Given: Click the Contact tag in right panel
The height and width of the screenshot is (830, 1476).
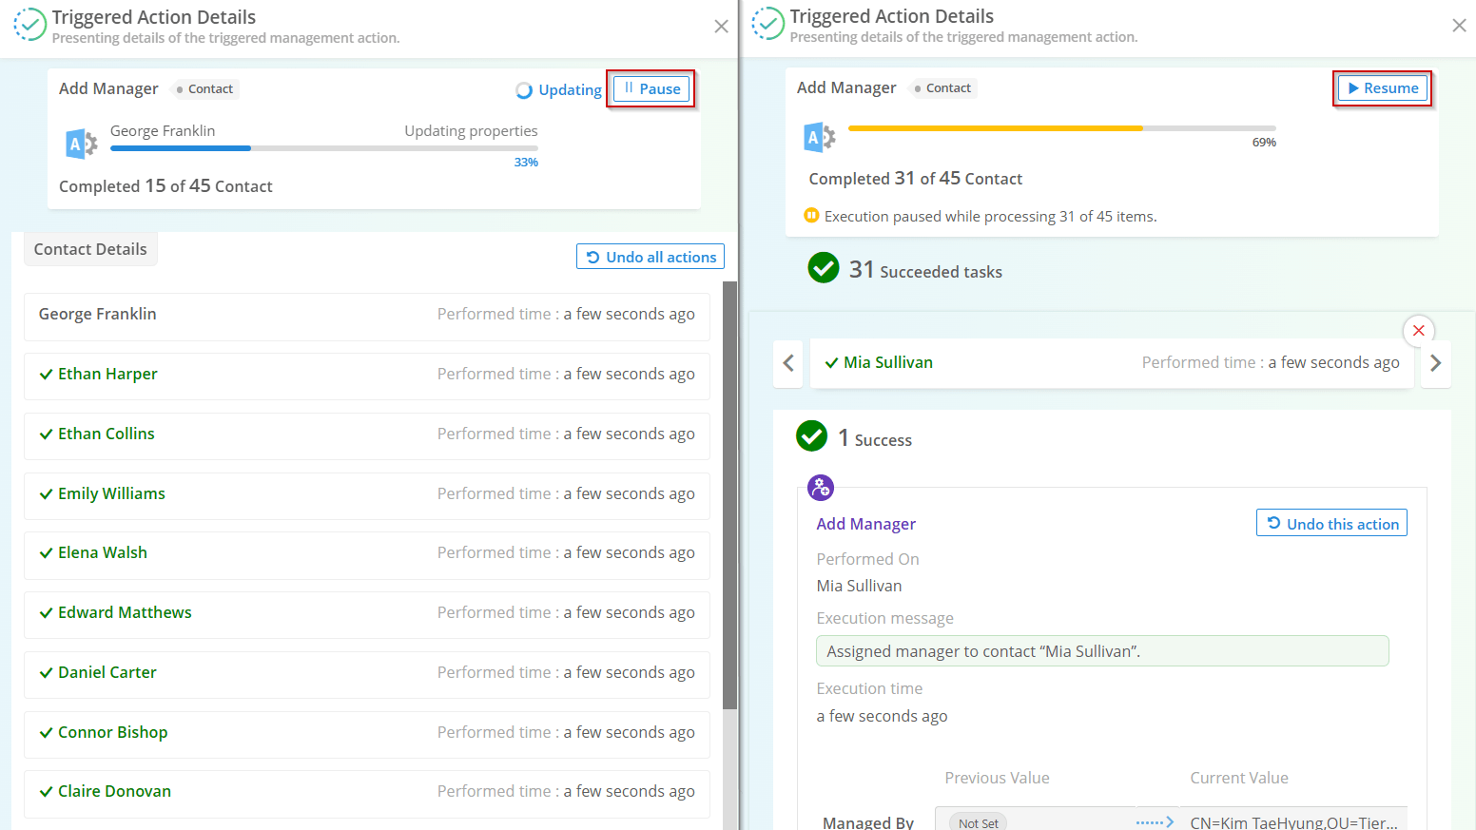Looking at the screenshot, I should click(x=942, y=87).
